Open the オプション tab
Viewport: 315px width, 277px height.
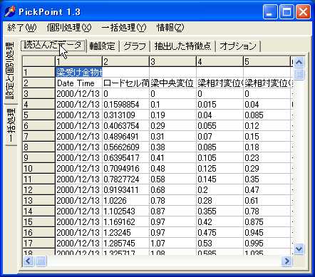pos(238,46)
